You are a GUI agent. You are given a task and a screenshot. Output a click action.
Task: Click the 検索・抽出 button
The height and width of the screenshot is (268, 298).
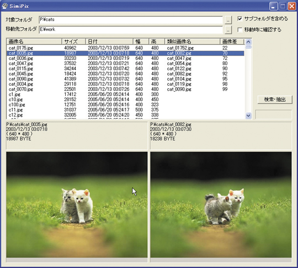pyautogui.click(x=275, y=99)
